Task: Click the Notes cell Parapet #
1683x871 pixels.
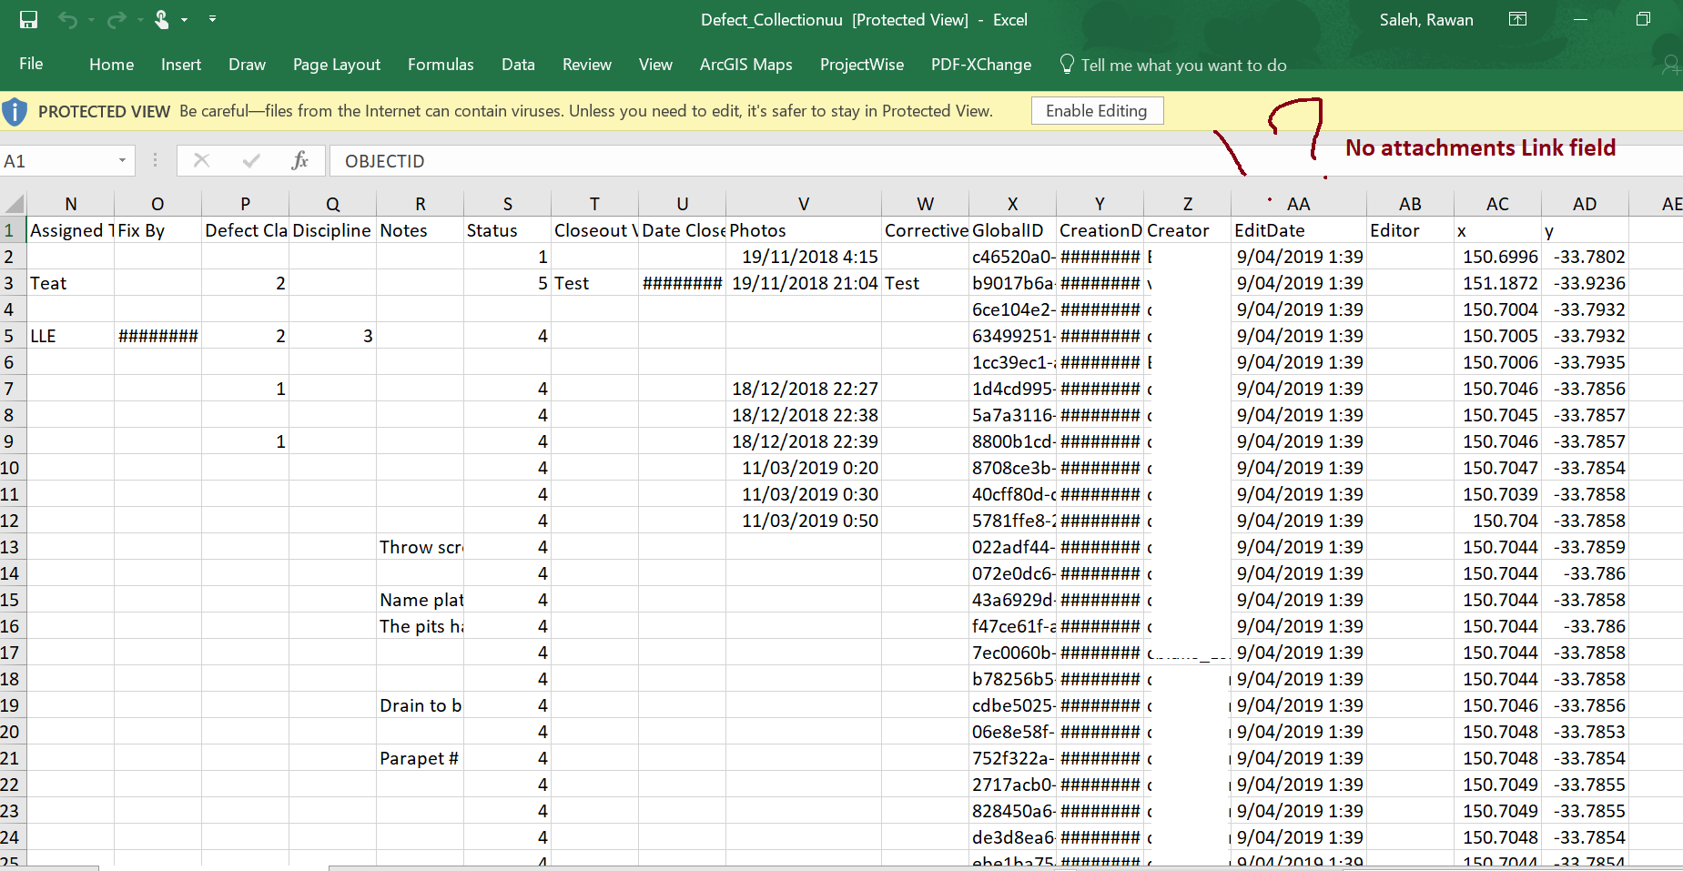Action: 421,758
